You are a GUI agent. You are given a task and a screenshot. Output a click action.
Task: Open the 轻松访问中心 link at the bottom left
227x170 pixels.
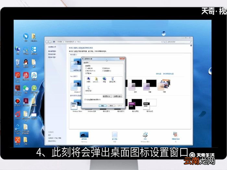[x=52, y=141]
